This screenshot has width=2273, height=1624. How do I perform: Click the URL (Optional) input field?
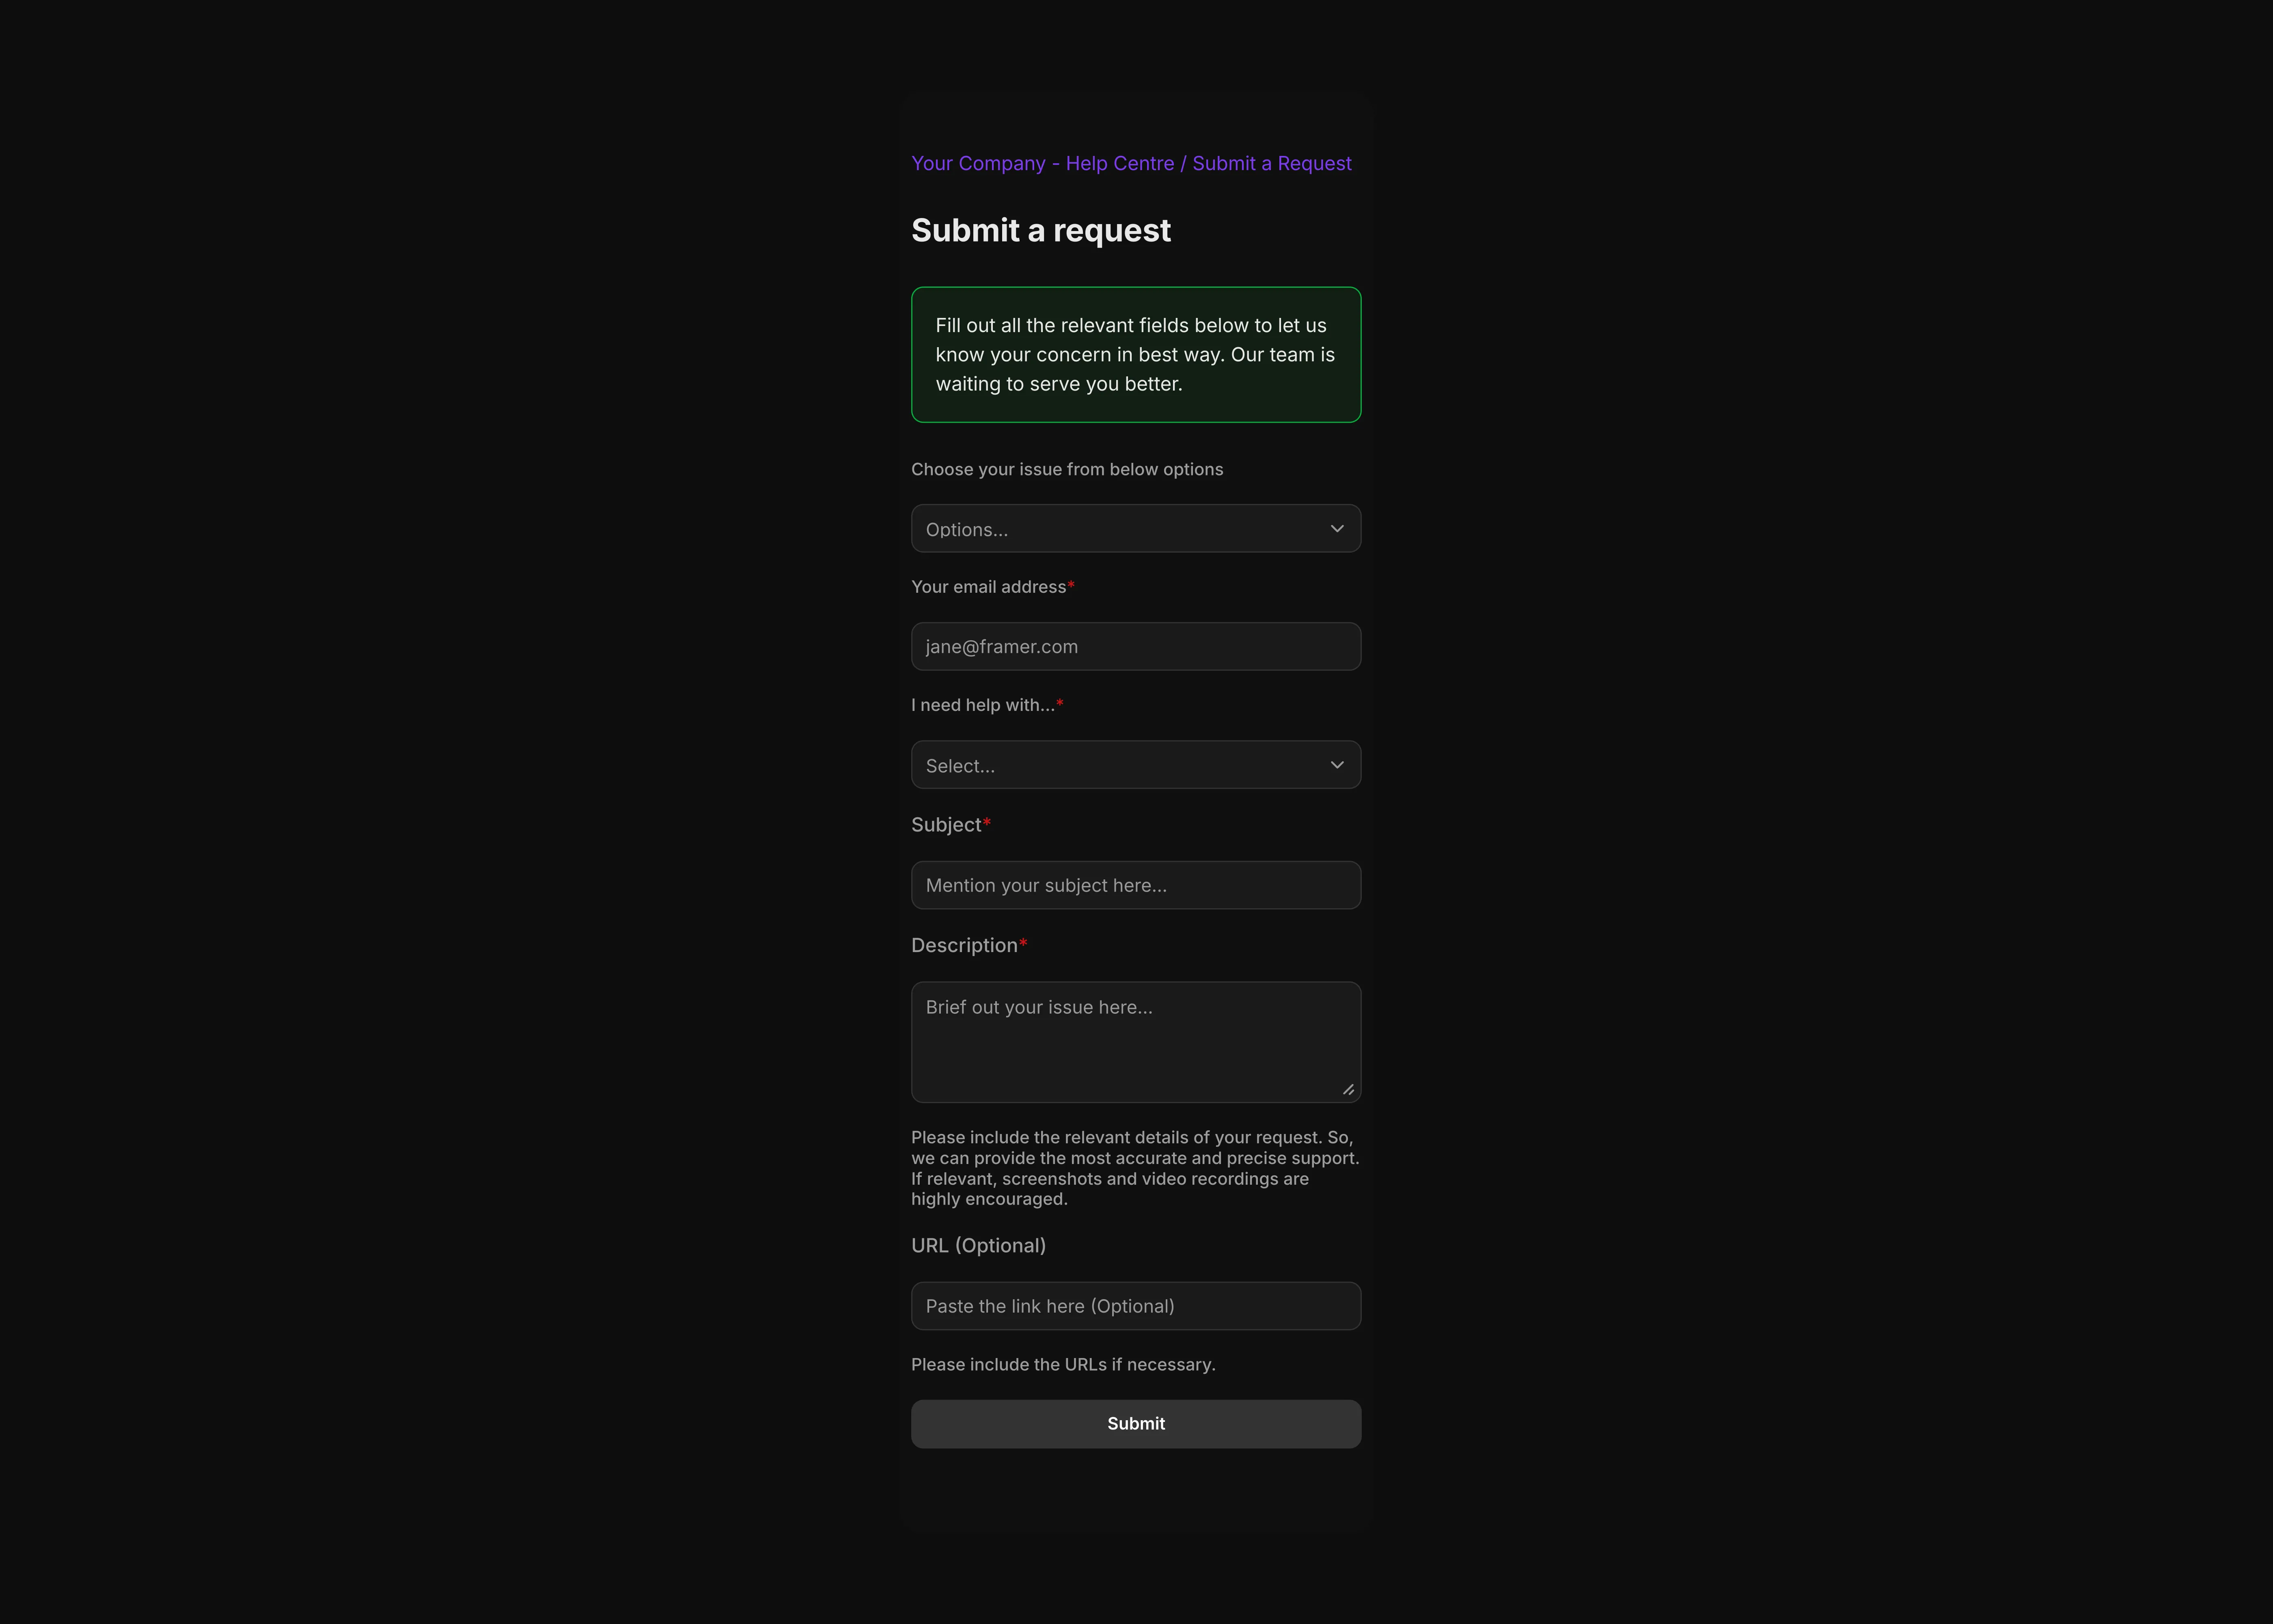coord(1136,1306)
